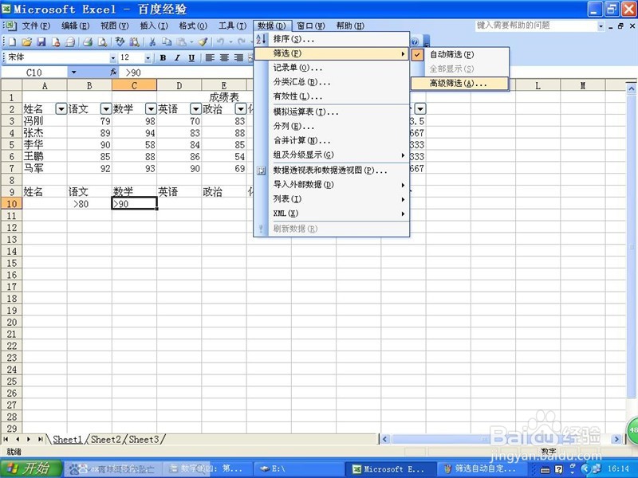This screenshot has width=638, height=478.
Task: Click the help question input field
Action: pos(536,25)
